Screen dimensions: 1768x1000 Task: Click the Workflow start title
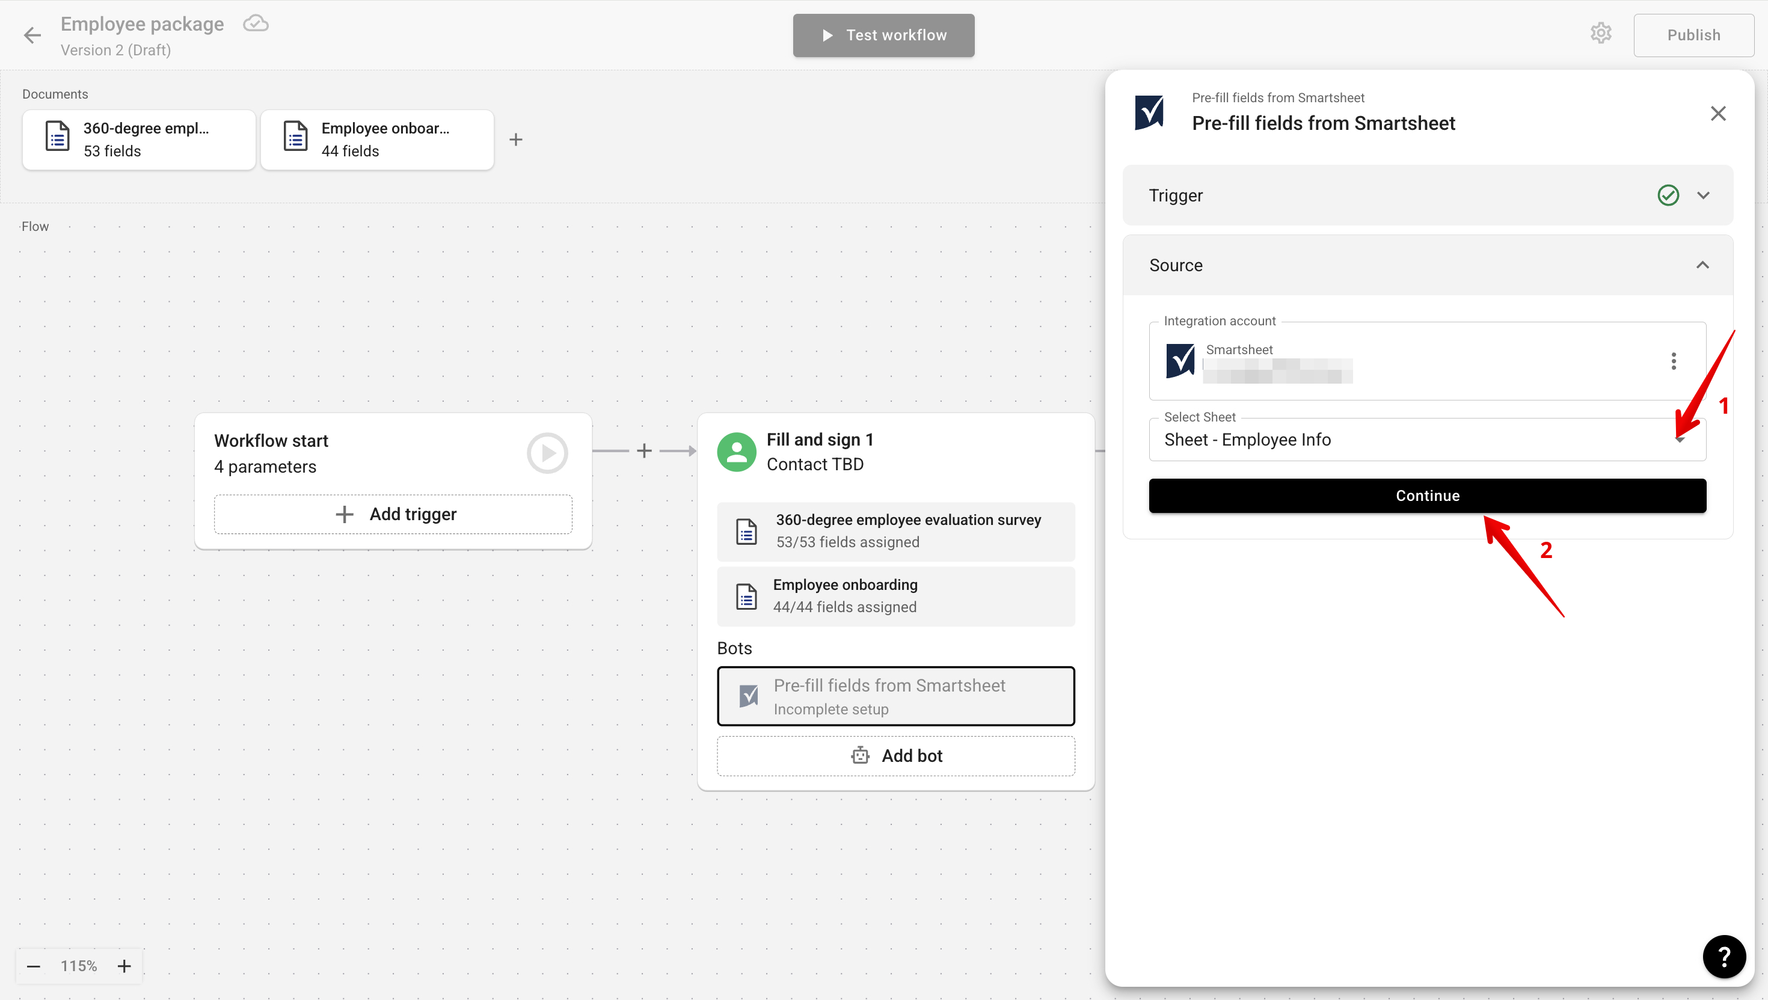coord(271,441)
